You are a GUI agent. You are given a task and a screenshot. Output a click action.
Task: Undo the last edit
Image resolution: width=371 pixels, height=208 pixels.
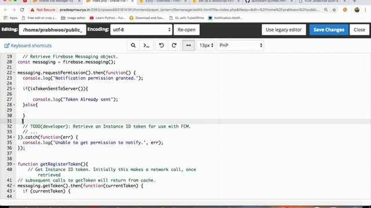[x=161, y=45]
